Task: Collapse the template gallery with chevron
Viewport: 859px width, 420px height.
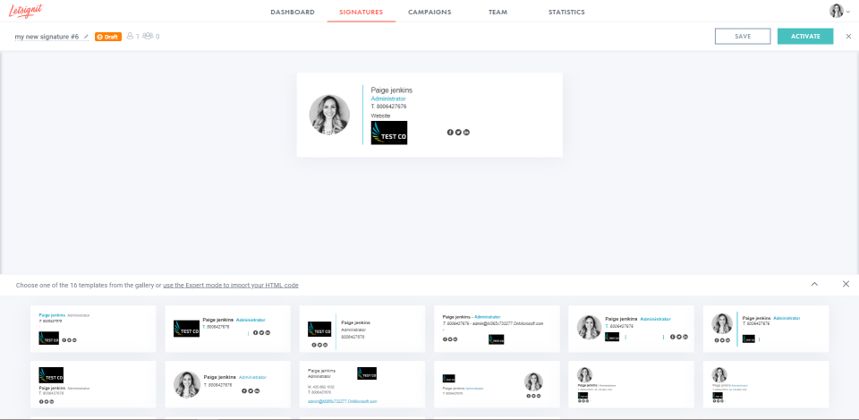Action: pos(814,284)
